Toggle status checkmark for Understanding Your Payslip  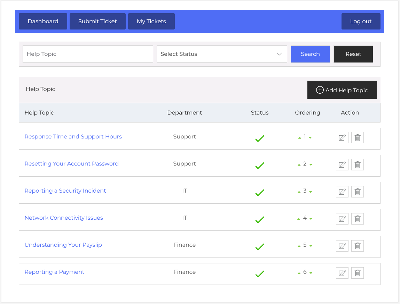(x=260, y=247)
